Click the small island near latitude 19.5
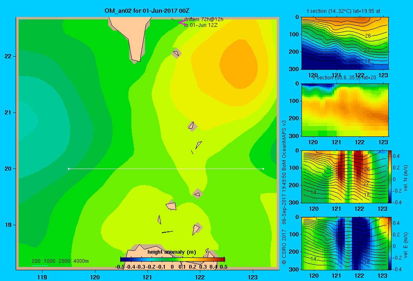This screenshot has width=413, height=281. 197,194
